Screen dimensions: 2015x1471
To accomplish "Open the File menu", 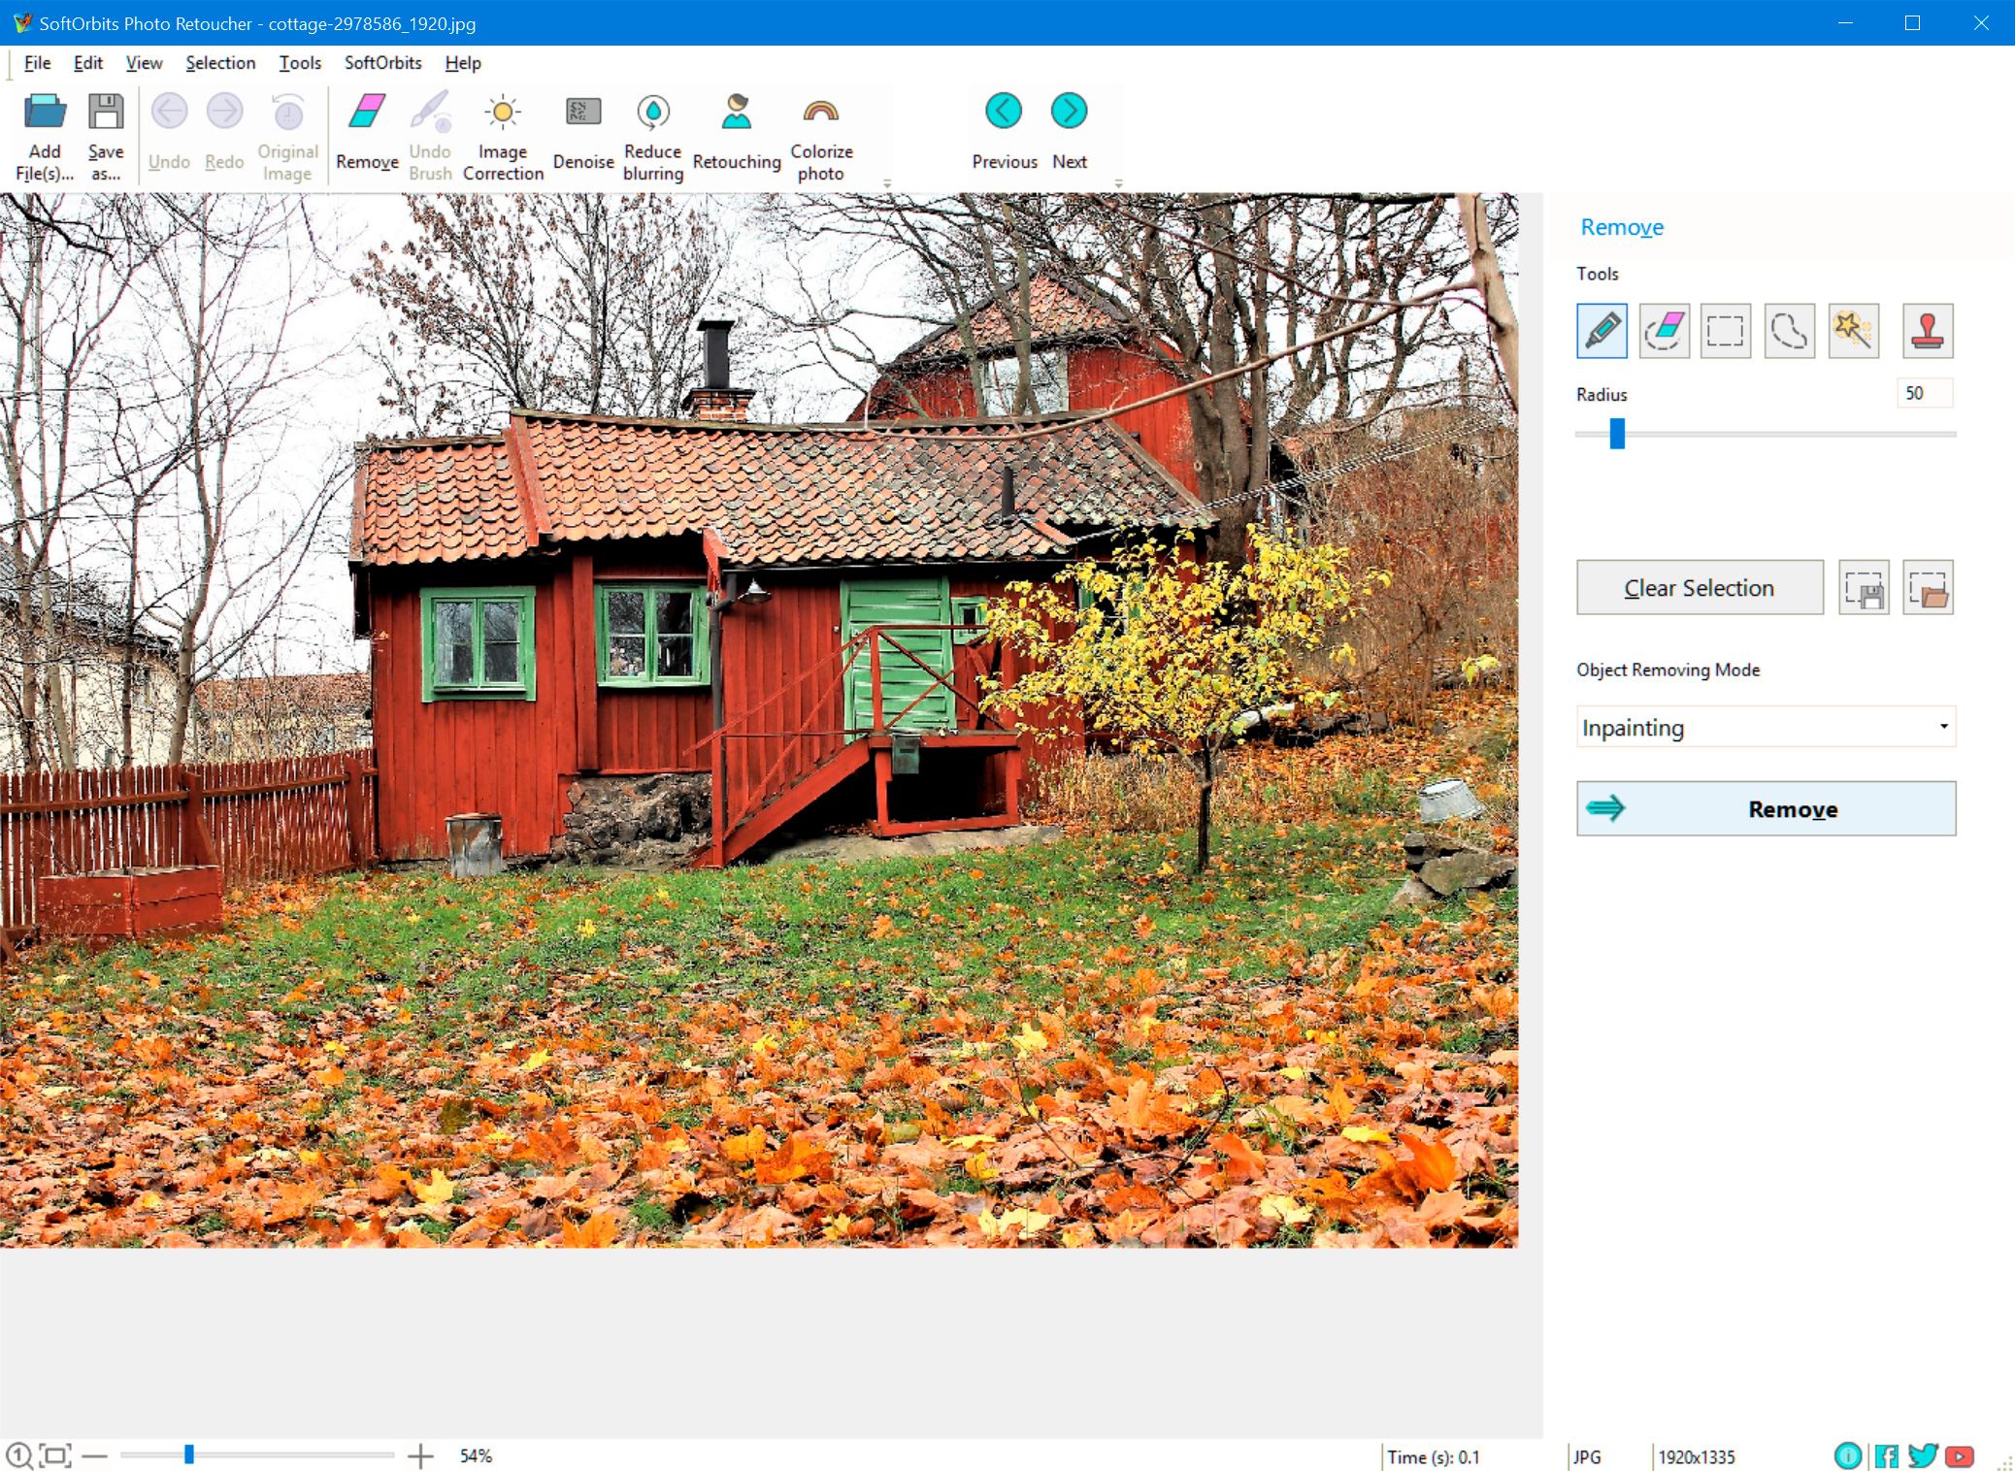I will point(34,62).
